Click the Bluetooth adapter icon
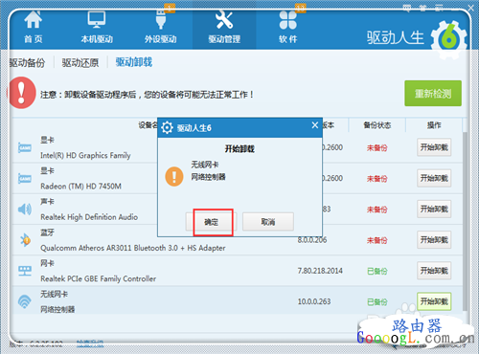Viewport: 479px width, 354px height. [25, 240]
